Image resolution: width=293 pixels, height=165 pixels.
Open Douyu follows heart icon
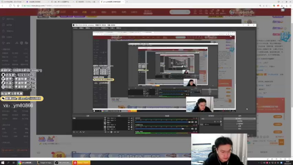(200, 12)
